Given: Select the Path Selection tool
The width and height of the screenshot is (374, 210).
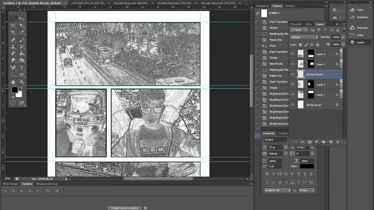Looking at the screenshot, I should click(13, 75).
